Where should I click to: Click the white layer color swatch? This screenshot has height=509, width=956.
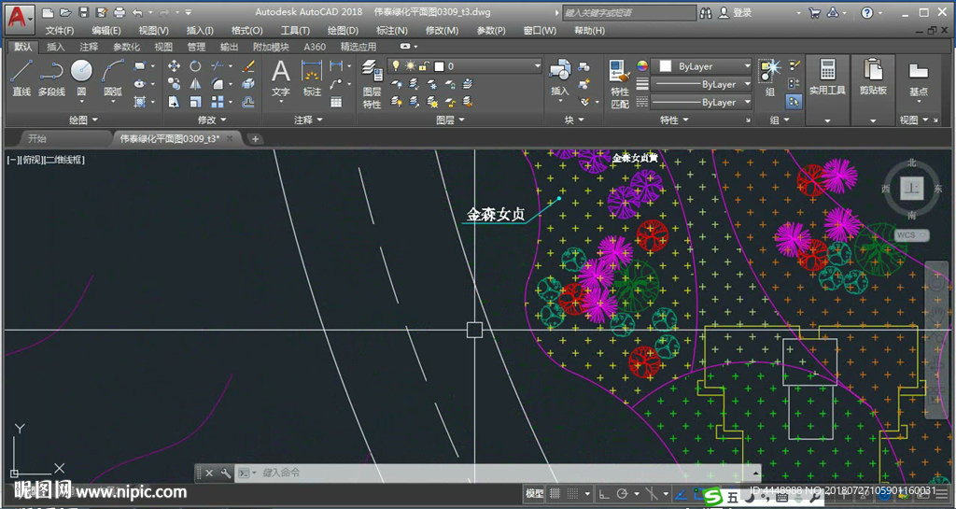(439, 65)
